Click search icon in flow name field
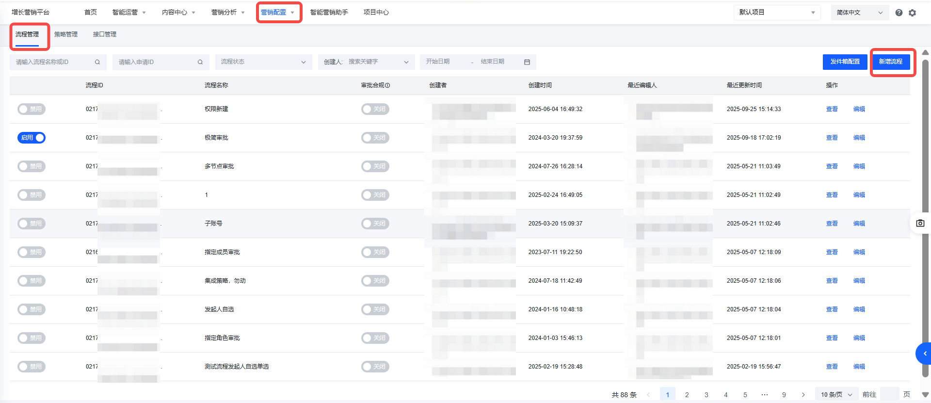Image resolution: width=931 pixels, height=403 pixels. (x=97, y=62)
